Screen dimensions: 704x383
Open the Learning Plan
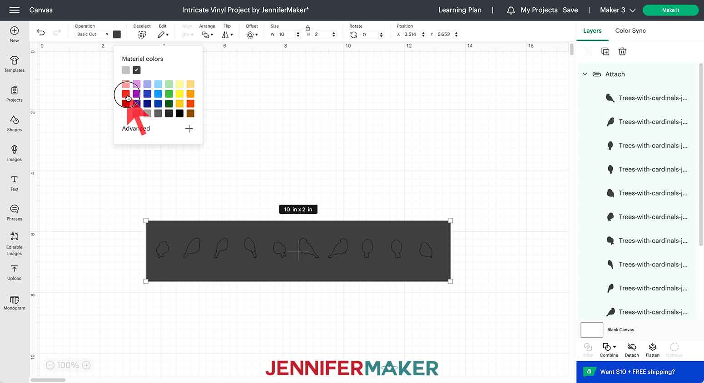pyautogui.click(x=460, y=10)
